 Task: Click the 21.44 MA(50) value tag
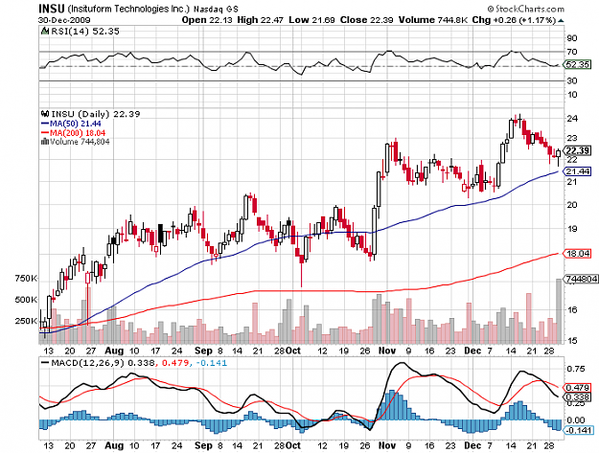click(x=578, y=171)
